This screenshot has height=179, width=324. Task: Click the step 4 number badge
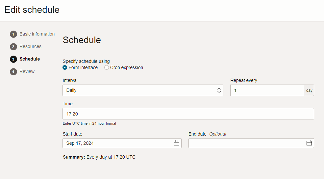click(13, 72)
